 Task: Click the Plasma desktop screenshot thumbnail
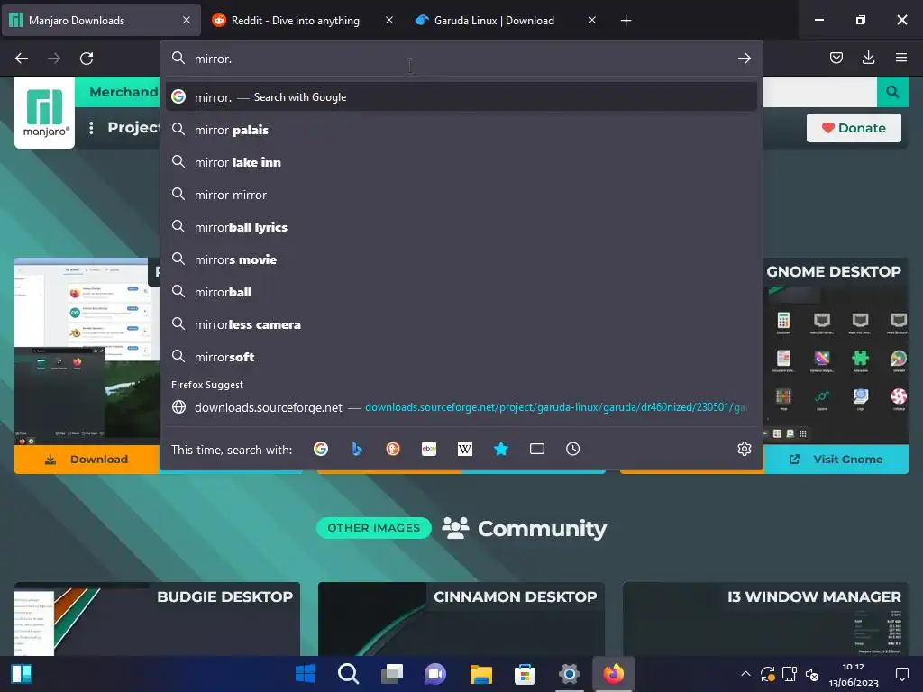87,351
